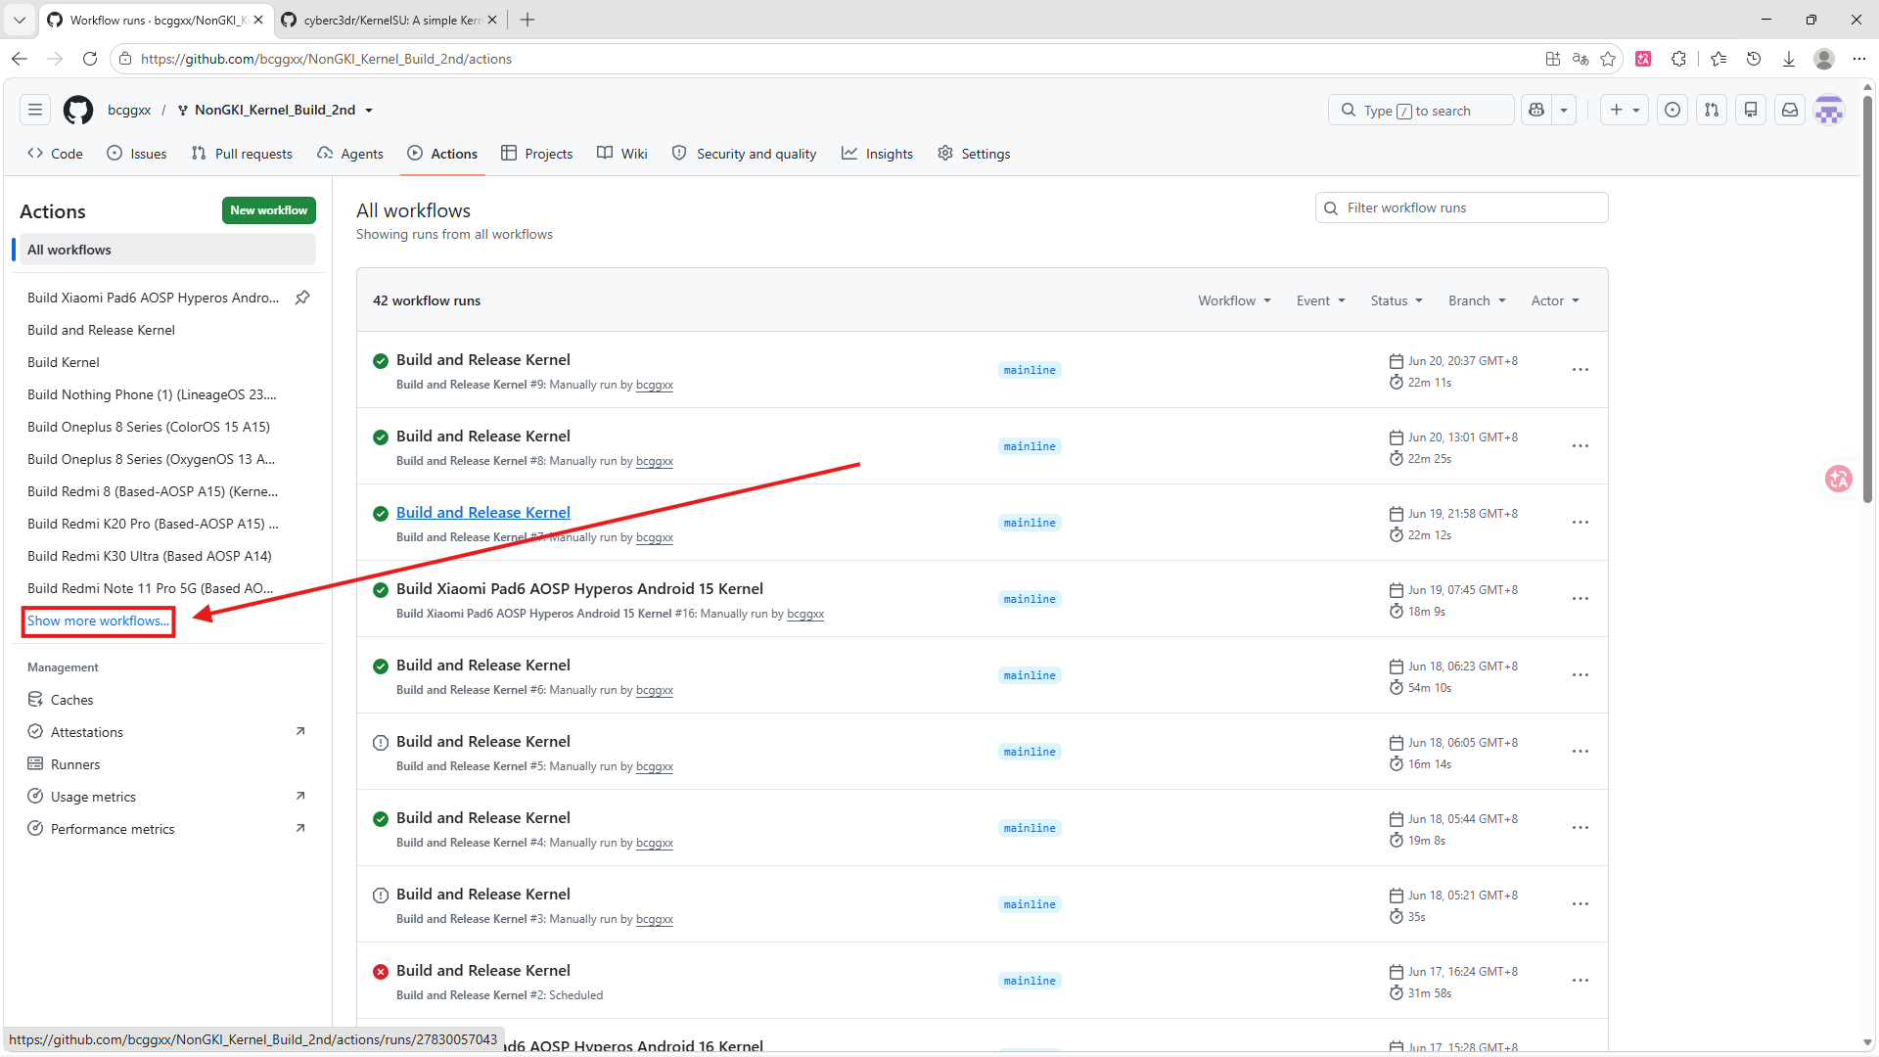Show more workflows in the sidebar
The width and height of the screenshot is (1879, 1057).
98,620
